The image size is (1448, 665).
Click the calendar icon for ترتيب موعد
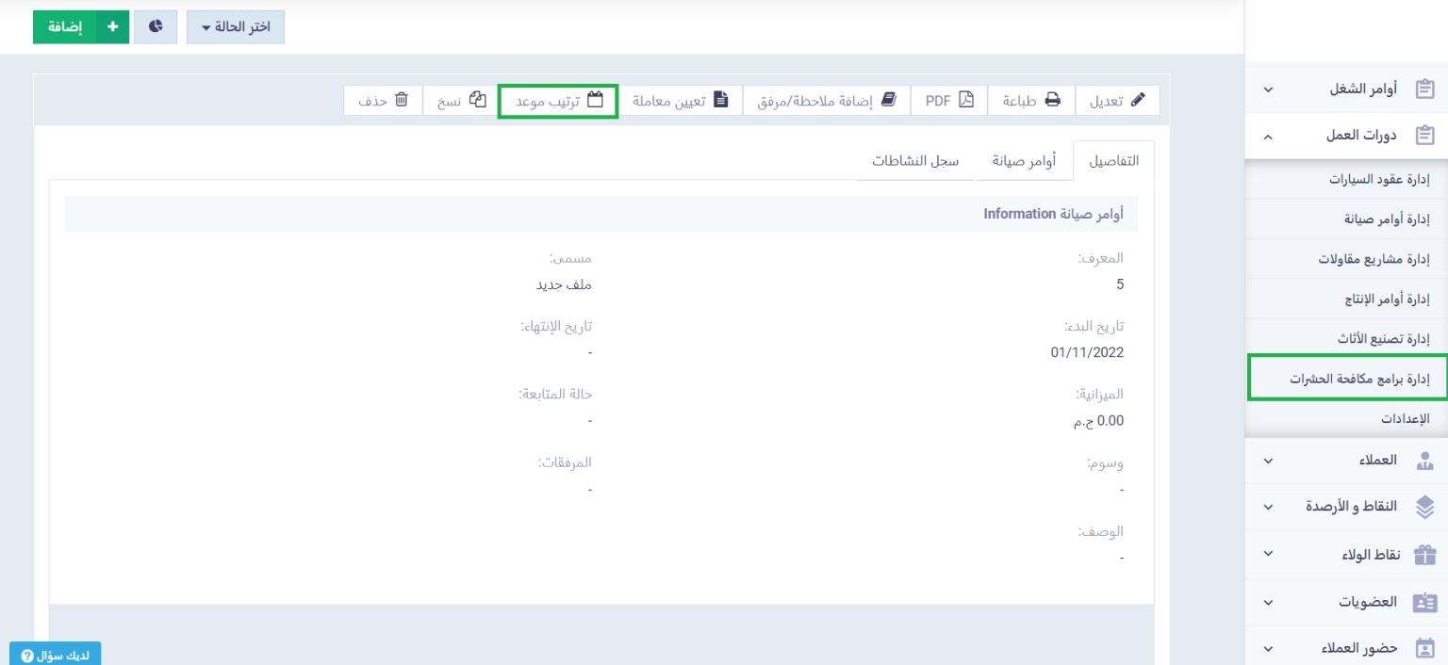click(595, 100)
